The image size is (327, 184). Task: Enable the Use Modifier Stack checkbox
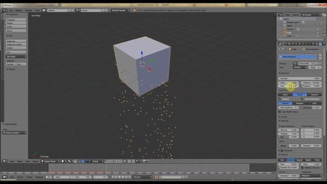(279, 112)
